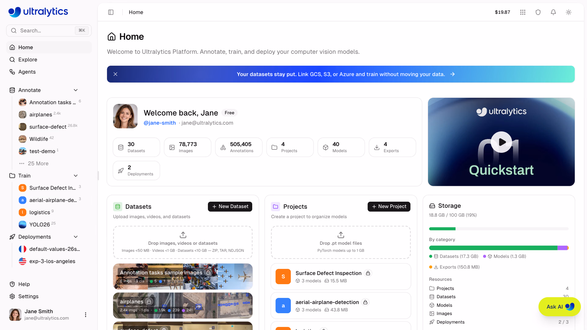
Task: Collapse the Annotate section
Action: [x=76, y=90]
